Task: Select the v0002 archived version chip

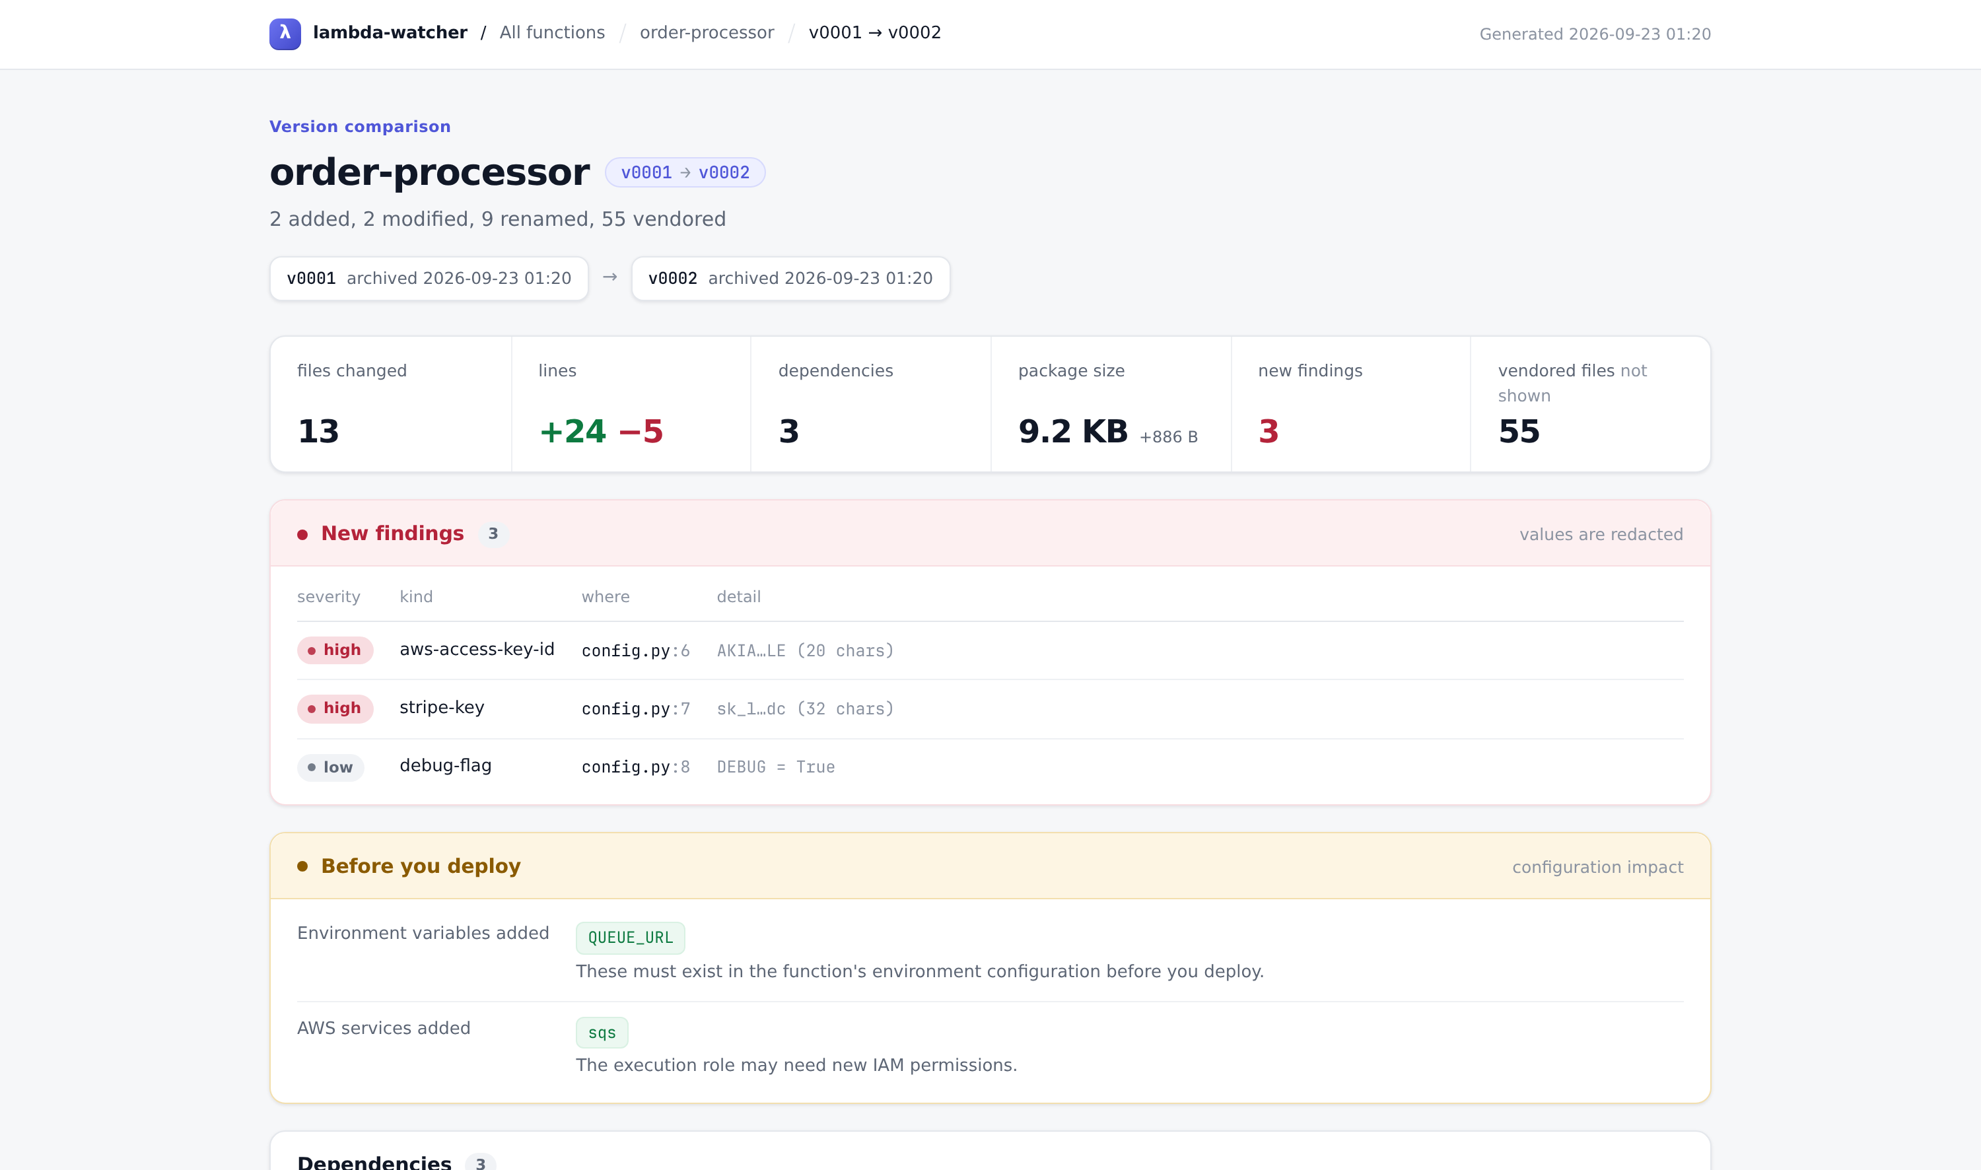Action: [790, 279]
